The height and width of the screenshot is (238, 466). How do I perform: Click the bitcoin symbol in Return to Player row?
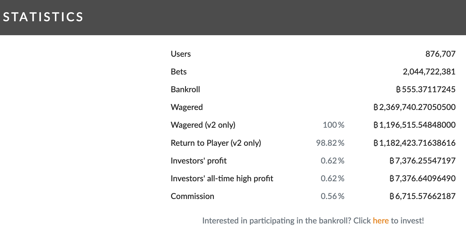pyautogui.click(x=376, y=143)
